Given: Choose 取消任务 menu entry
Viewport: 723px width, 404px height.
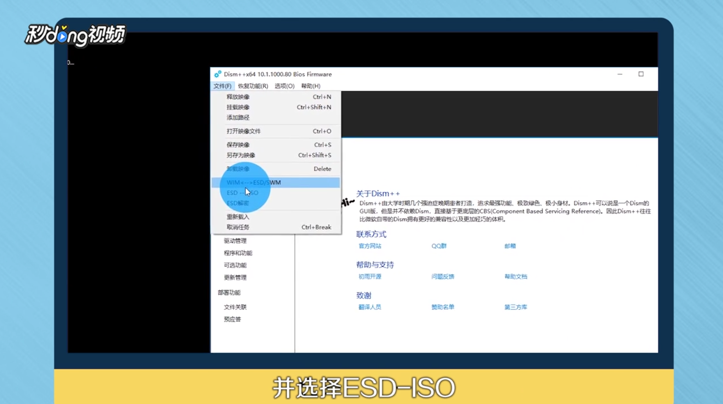Looking at the screenshot, I should point(276,227).
